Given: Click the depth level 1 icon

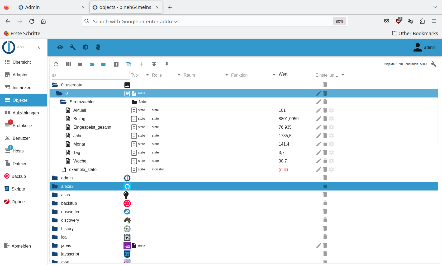Looking at the screenshot, I should (x=116, y=64).
